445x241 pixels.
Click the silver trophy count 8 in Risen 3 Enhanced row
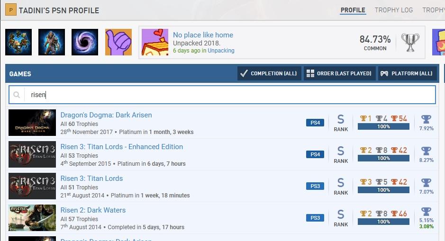(x=381, y=150)
